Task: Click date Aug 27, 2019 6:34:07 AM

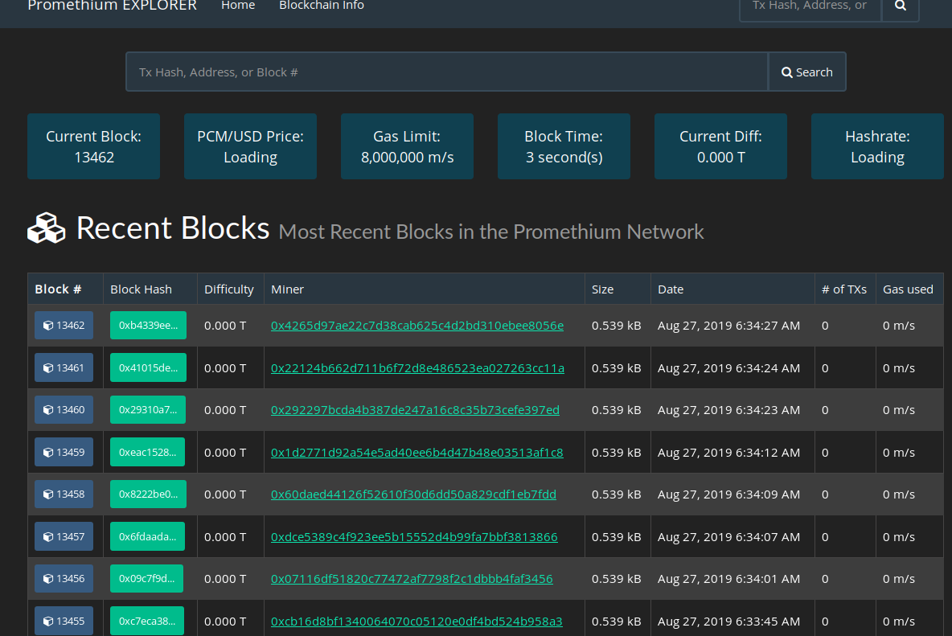Action: tap(728, 536)
